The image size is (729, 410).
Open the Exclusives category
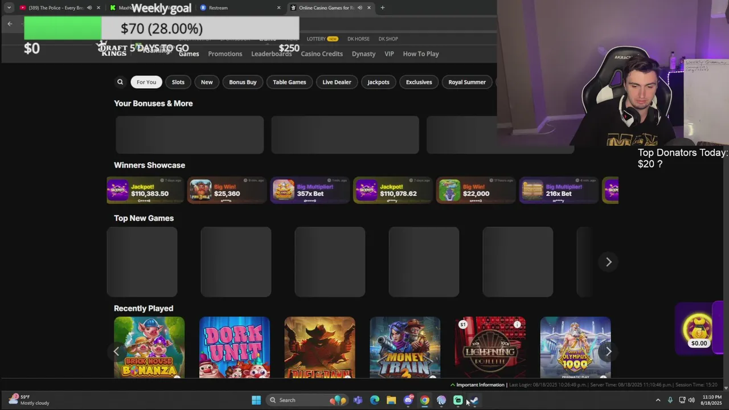click(419, 82)
